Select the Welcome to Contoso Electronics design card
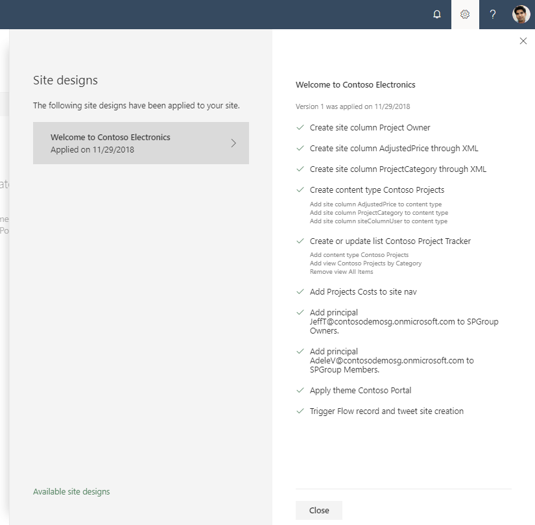 [141, 143]
